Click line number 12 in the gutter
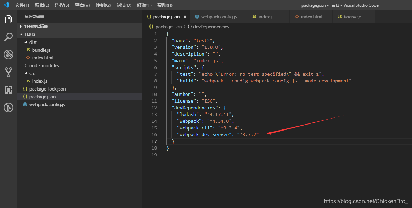412x208 pixels. click(154, 108)
